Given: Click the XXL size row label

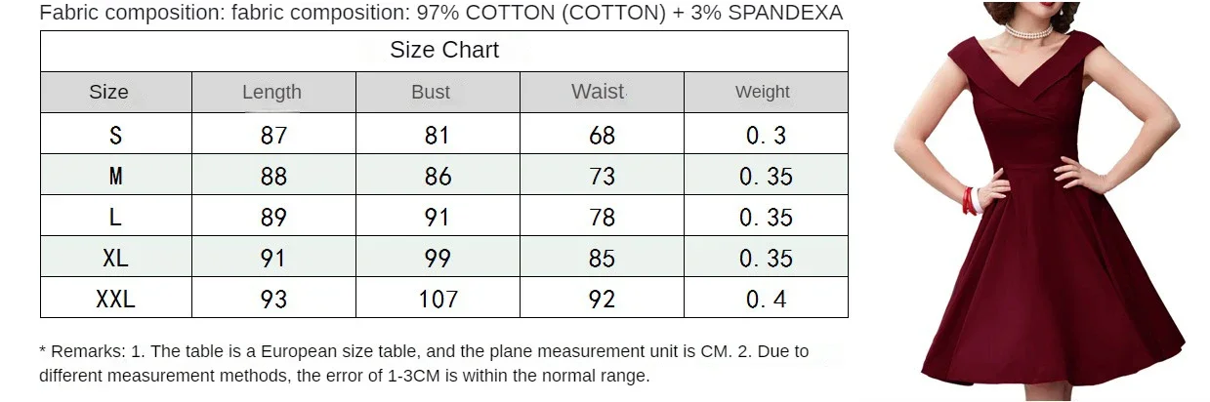Looking at the screenshot, I should point(115,300).
